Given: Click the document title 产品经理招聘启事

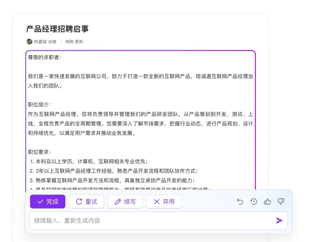Looking at the screenshot, I should tap(57, 29).
